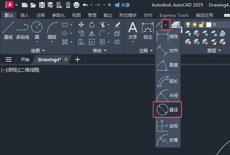This screenshot has width=230, height=155.
Task: Open the 视图 ribbon tab
Action: click(x=76, y=15)
